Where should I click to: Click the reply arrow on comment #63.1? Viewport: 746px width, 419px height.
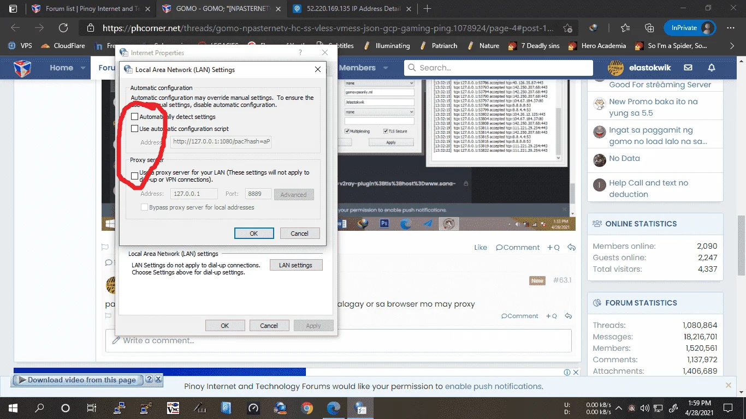point(569,316)
